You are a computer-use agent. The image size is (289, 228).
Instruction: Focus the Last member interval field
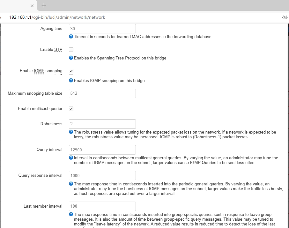tap(102, 206)
